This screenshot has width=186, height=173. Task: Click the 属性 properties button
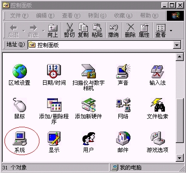[x=144, y=30]
